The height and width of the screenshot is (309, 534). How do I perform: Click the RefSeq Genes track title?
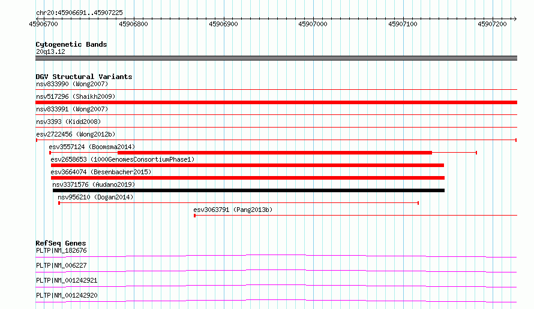click(x=61, y=243)
